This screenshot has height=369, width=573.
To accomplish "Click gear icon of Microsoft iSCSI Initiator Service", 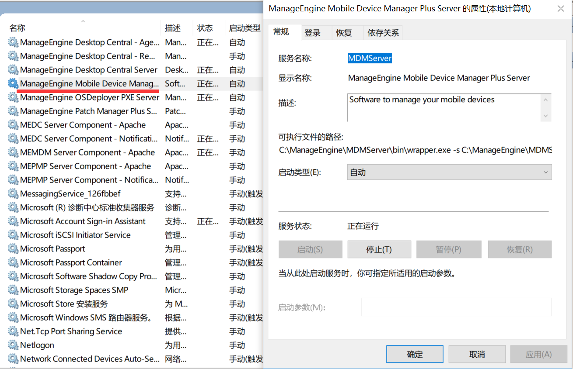I will 13,235.
